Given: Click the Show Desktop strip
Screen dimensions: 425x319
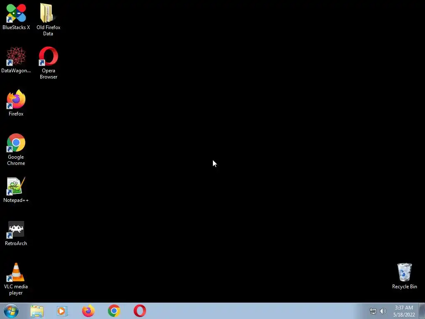Looking at the screenshot, I should click(x=422, y=311).
